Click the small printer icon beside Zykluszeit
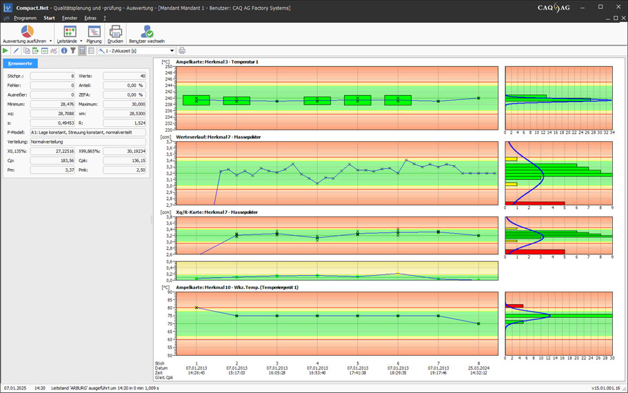This screenshot has height=393, width=628. coord(182,51)
